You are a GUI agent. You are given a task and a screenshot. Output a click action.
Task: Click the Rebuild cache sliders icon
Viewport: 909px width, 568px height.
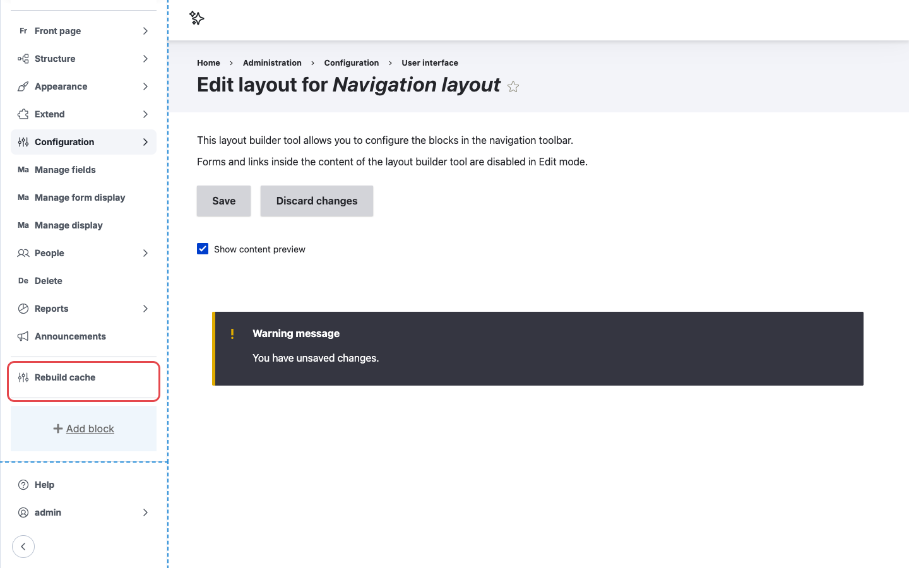23,377
